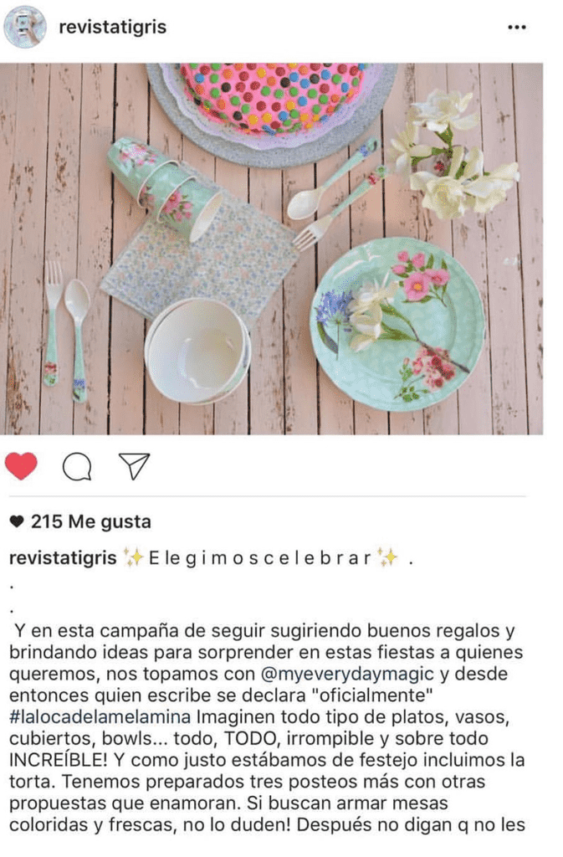
Task: Tap the candy-covered cake in photo
Action: (x=272, y=97)
